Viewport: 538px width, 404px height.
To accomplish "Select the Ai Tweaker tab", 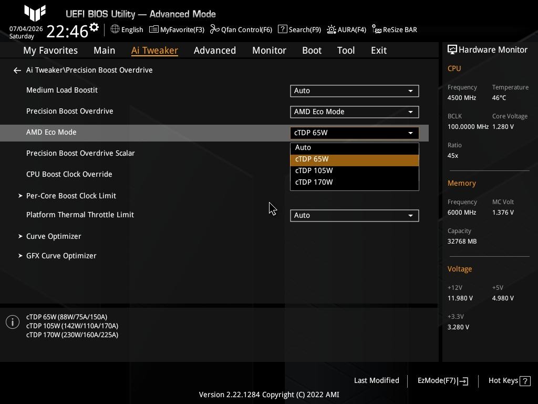I will point(154,50).
